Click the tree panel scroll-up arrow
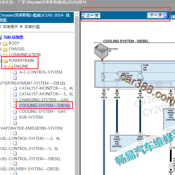Viewport: 175px width, 175px height. tap(77, 14)
